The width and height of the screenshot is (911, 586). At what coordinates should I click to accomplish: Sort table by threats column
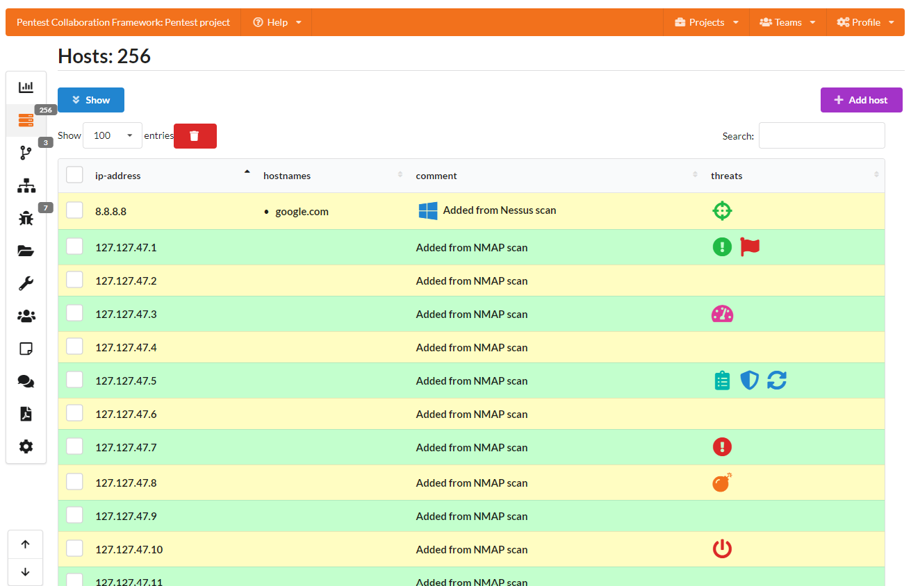794,176
